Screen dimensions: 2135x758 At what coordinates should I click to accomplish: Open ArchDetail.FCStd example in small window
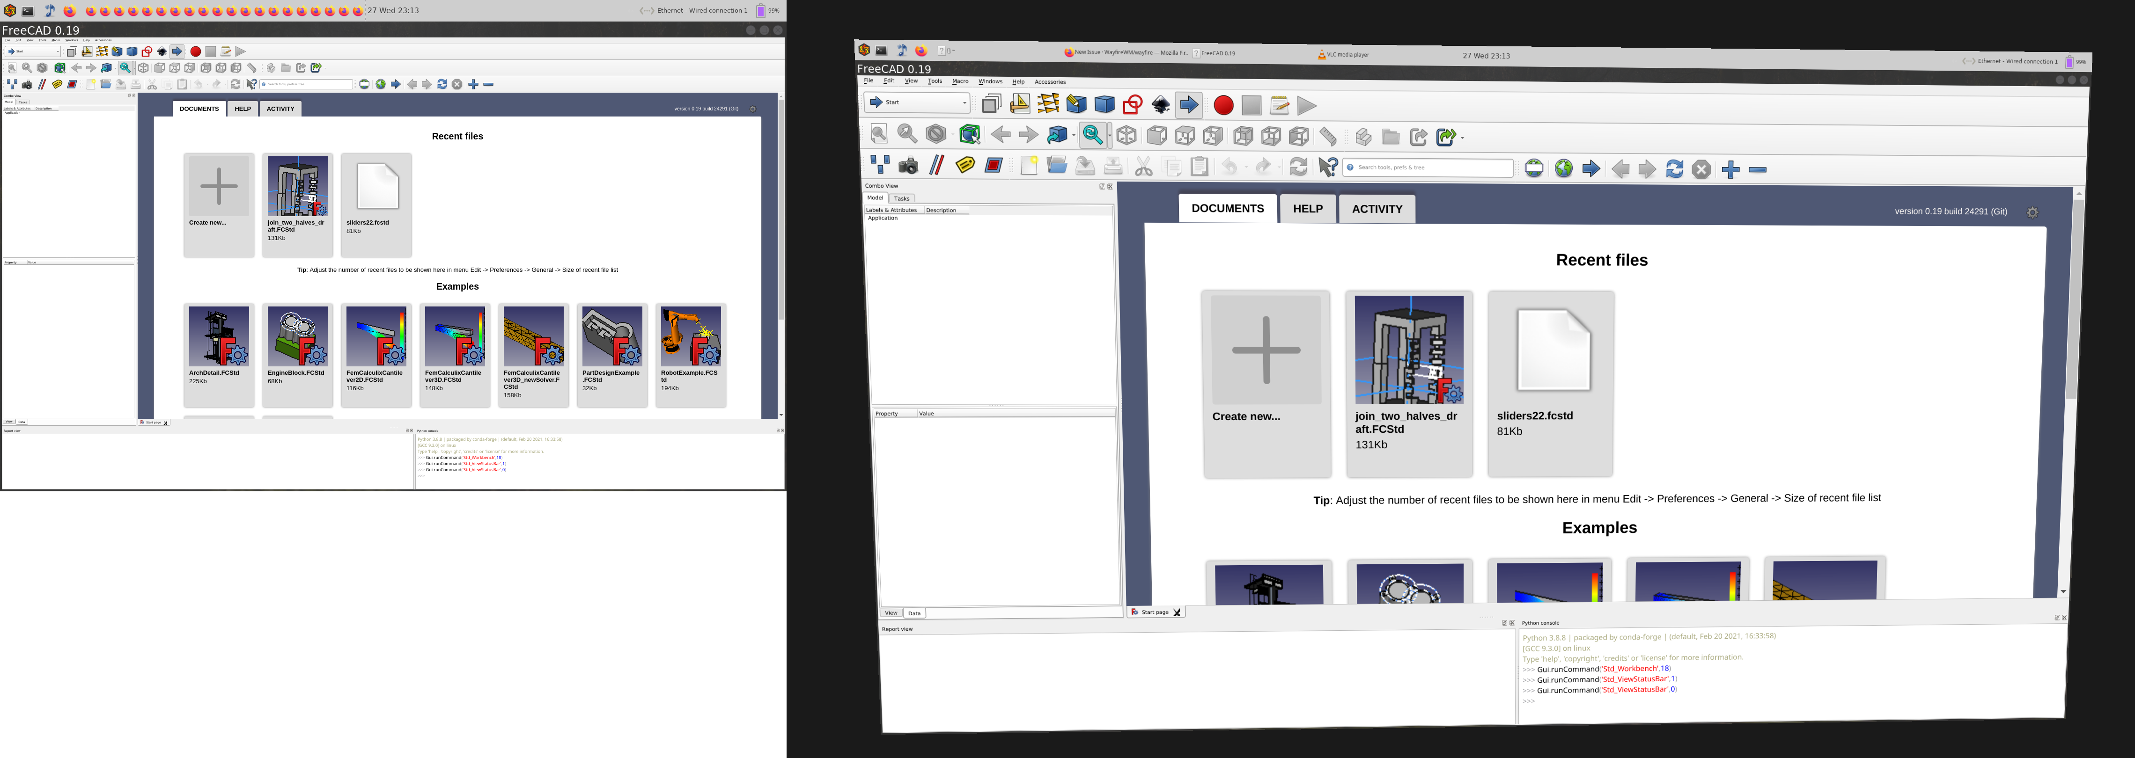219,355
